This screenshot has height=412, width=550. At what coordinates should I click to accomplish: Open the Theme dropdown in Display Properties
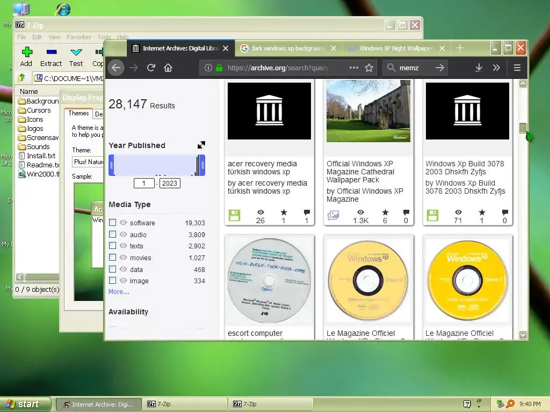pyautogui.click(x=88, y=162)
